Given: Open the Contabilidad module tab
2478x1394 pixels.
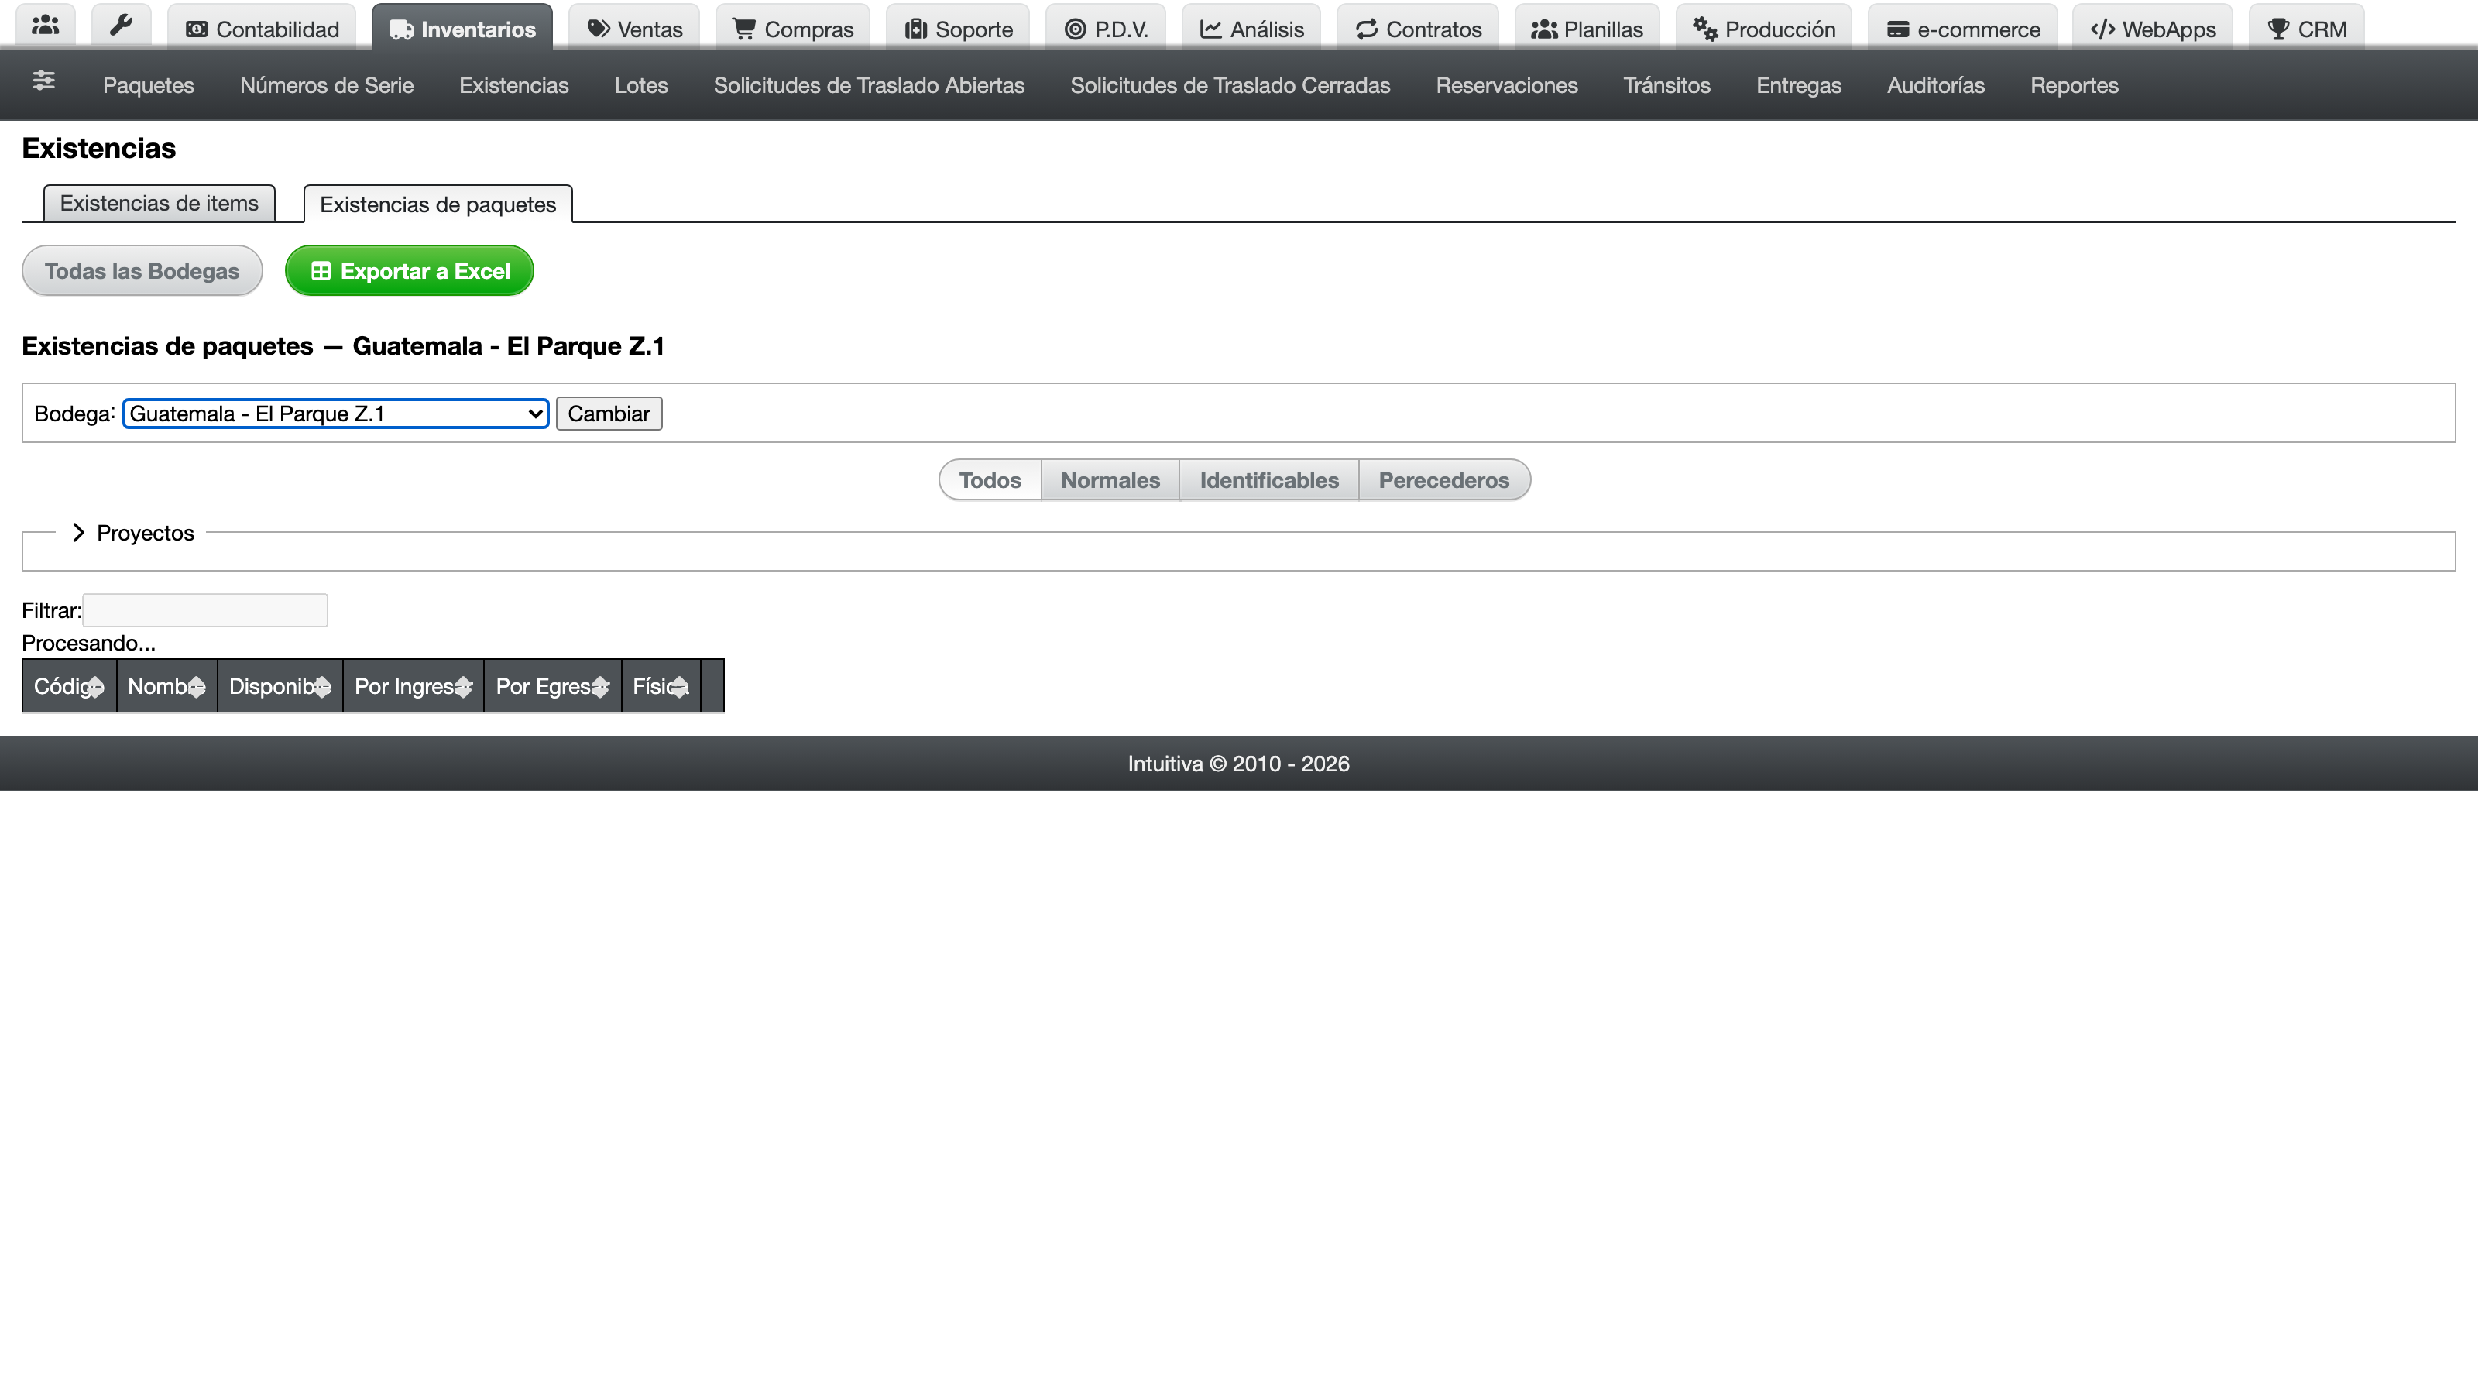Looking at the screenshot, I should coord(262,28).
